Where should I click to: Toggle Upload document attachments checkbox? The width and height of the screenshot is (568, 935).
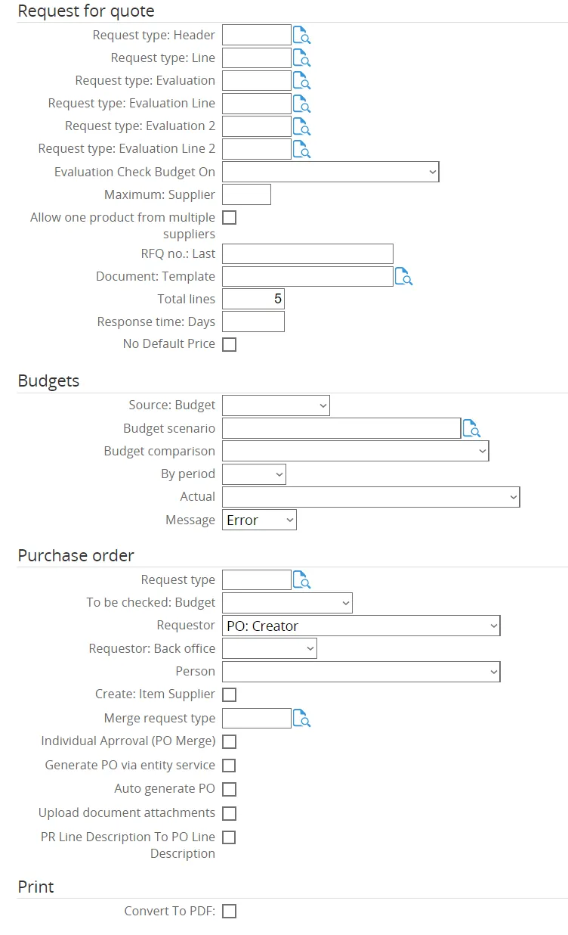click(229, 814)
